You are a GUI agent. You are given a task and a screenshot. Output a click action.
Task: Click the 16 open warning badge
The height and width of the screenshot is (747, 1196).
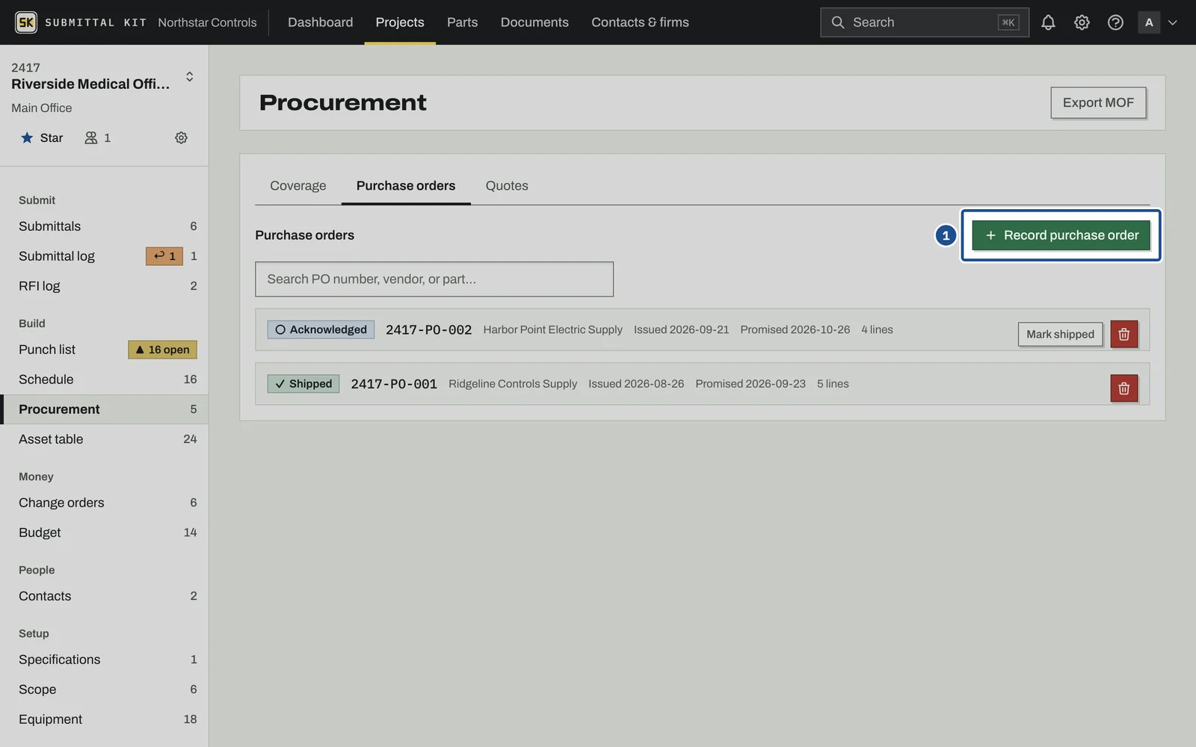pyautogui.click(x=162, y=350)
